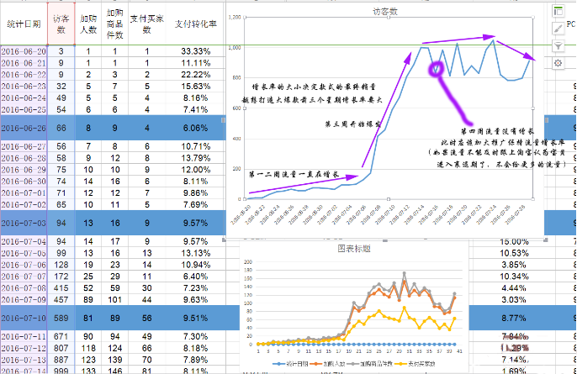Click the 统计日期 column header cell

[23, 24]
